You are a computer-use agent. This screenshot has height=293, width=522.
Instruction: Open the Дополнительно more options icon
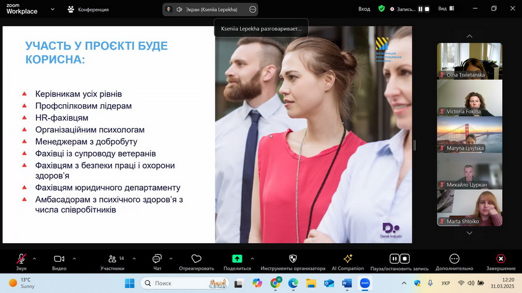click(x=454, y=259)
